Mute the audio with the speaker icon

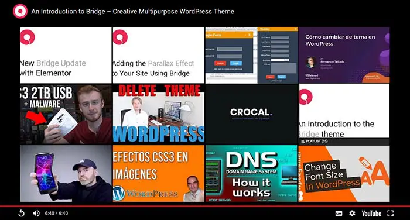click(36, 213)
